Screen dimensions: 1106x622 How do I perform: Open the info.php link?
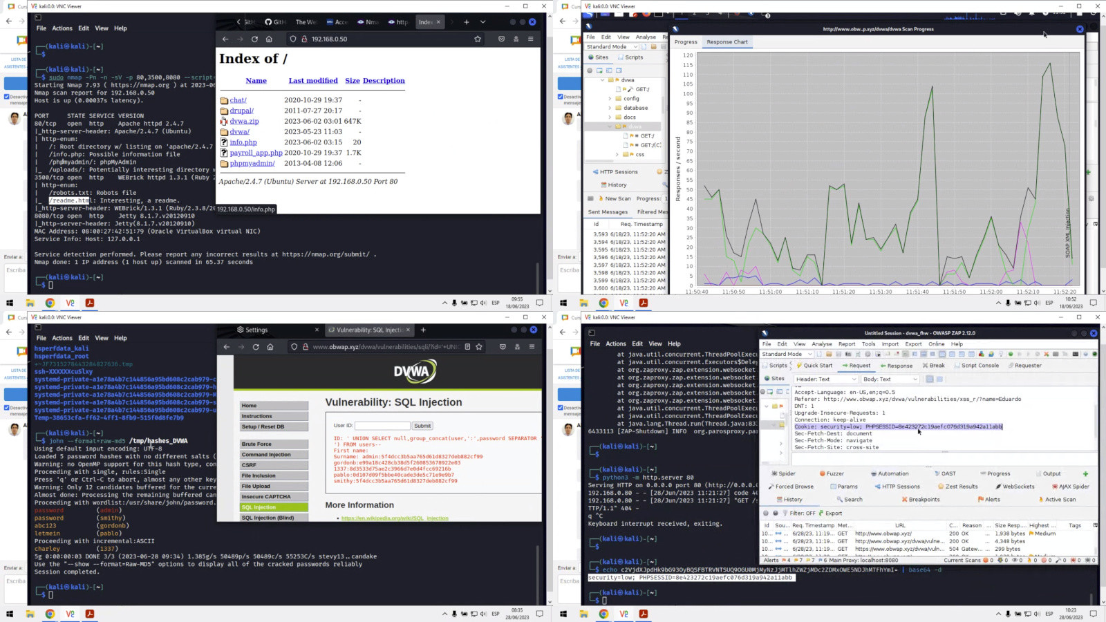coord(243,142)
